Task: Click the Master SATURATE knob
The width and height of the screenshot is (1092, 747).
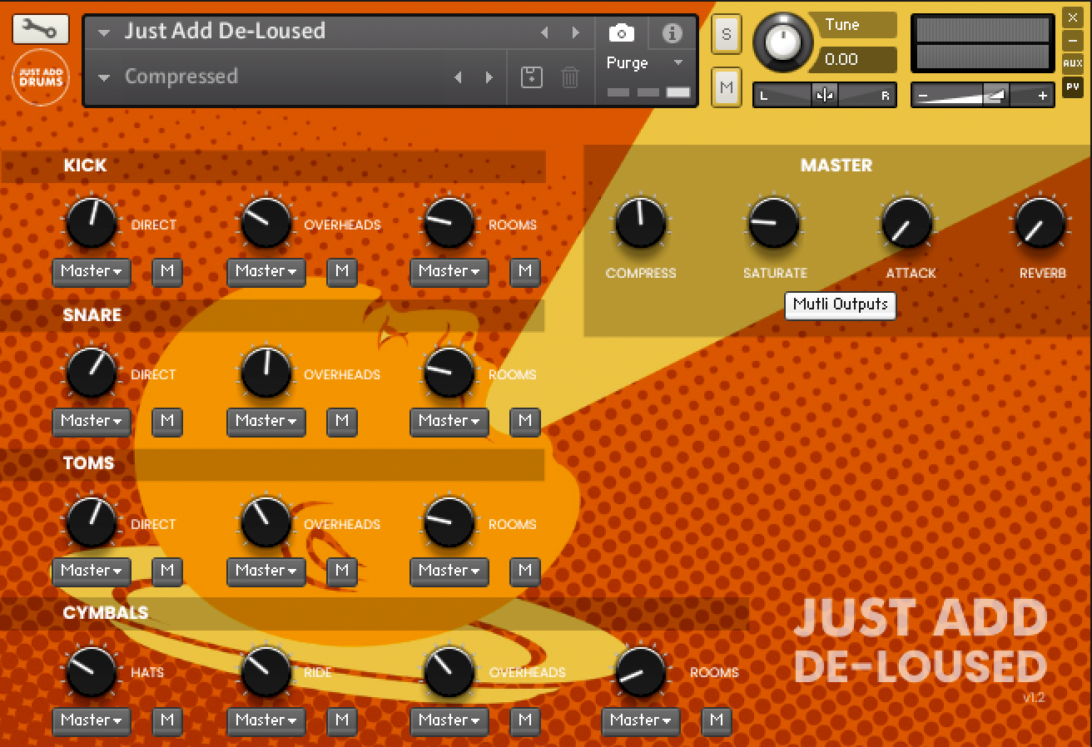Action: tap(774, 224)
